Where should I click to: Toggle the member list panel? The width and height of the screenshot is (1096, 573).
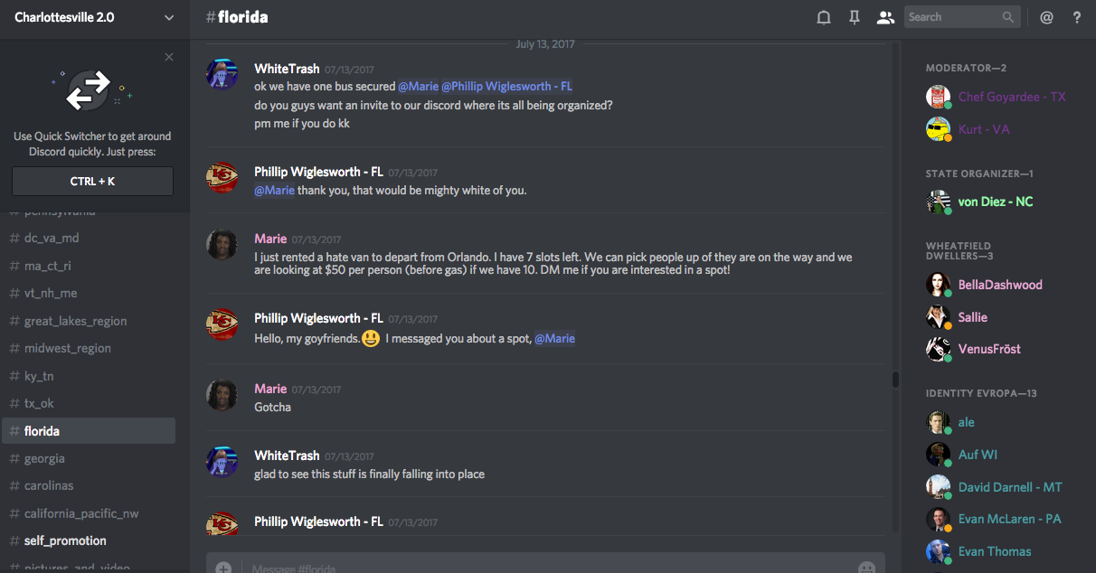pyautogui.click(x=885, y=17)
